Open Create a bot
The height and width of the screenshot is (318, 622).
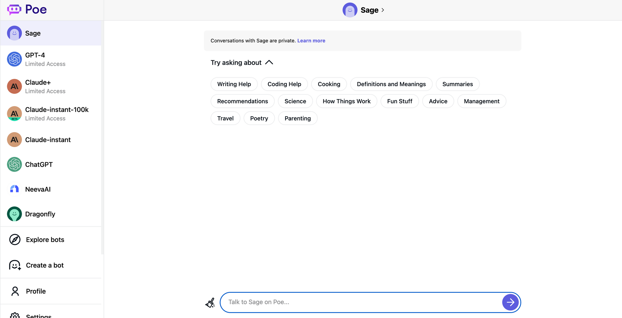point(44,265)
